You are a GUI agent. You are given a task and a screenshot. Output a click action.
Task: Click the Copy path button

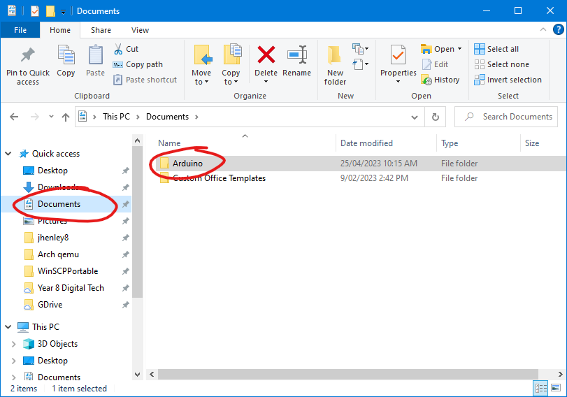(138, 64)
